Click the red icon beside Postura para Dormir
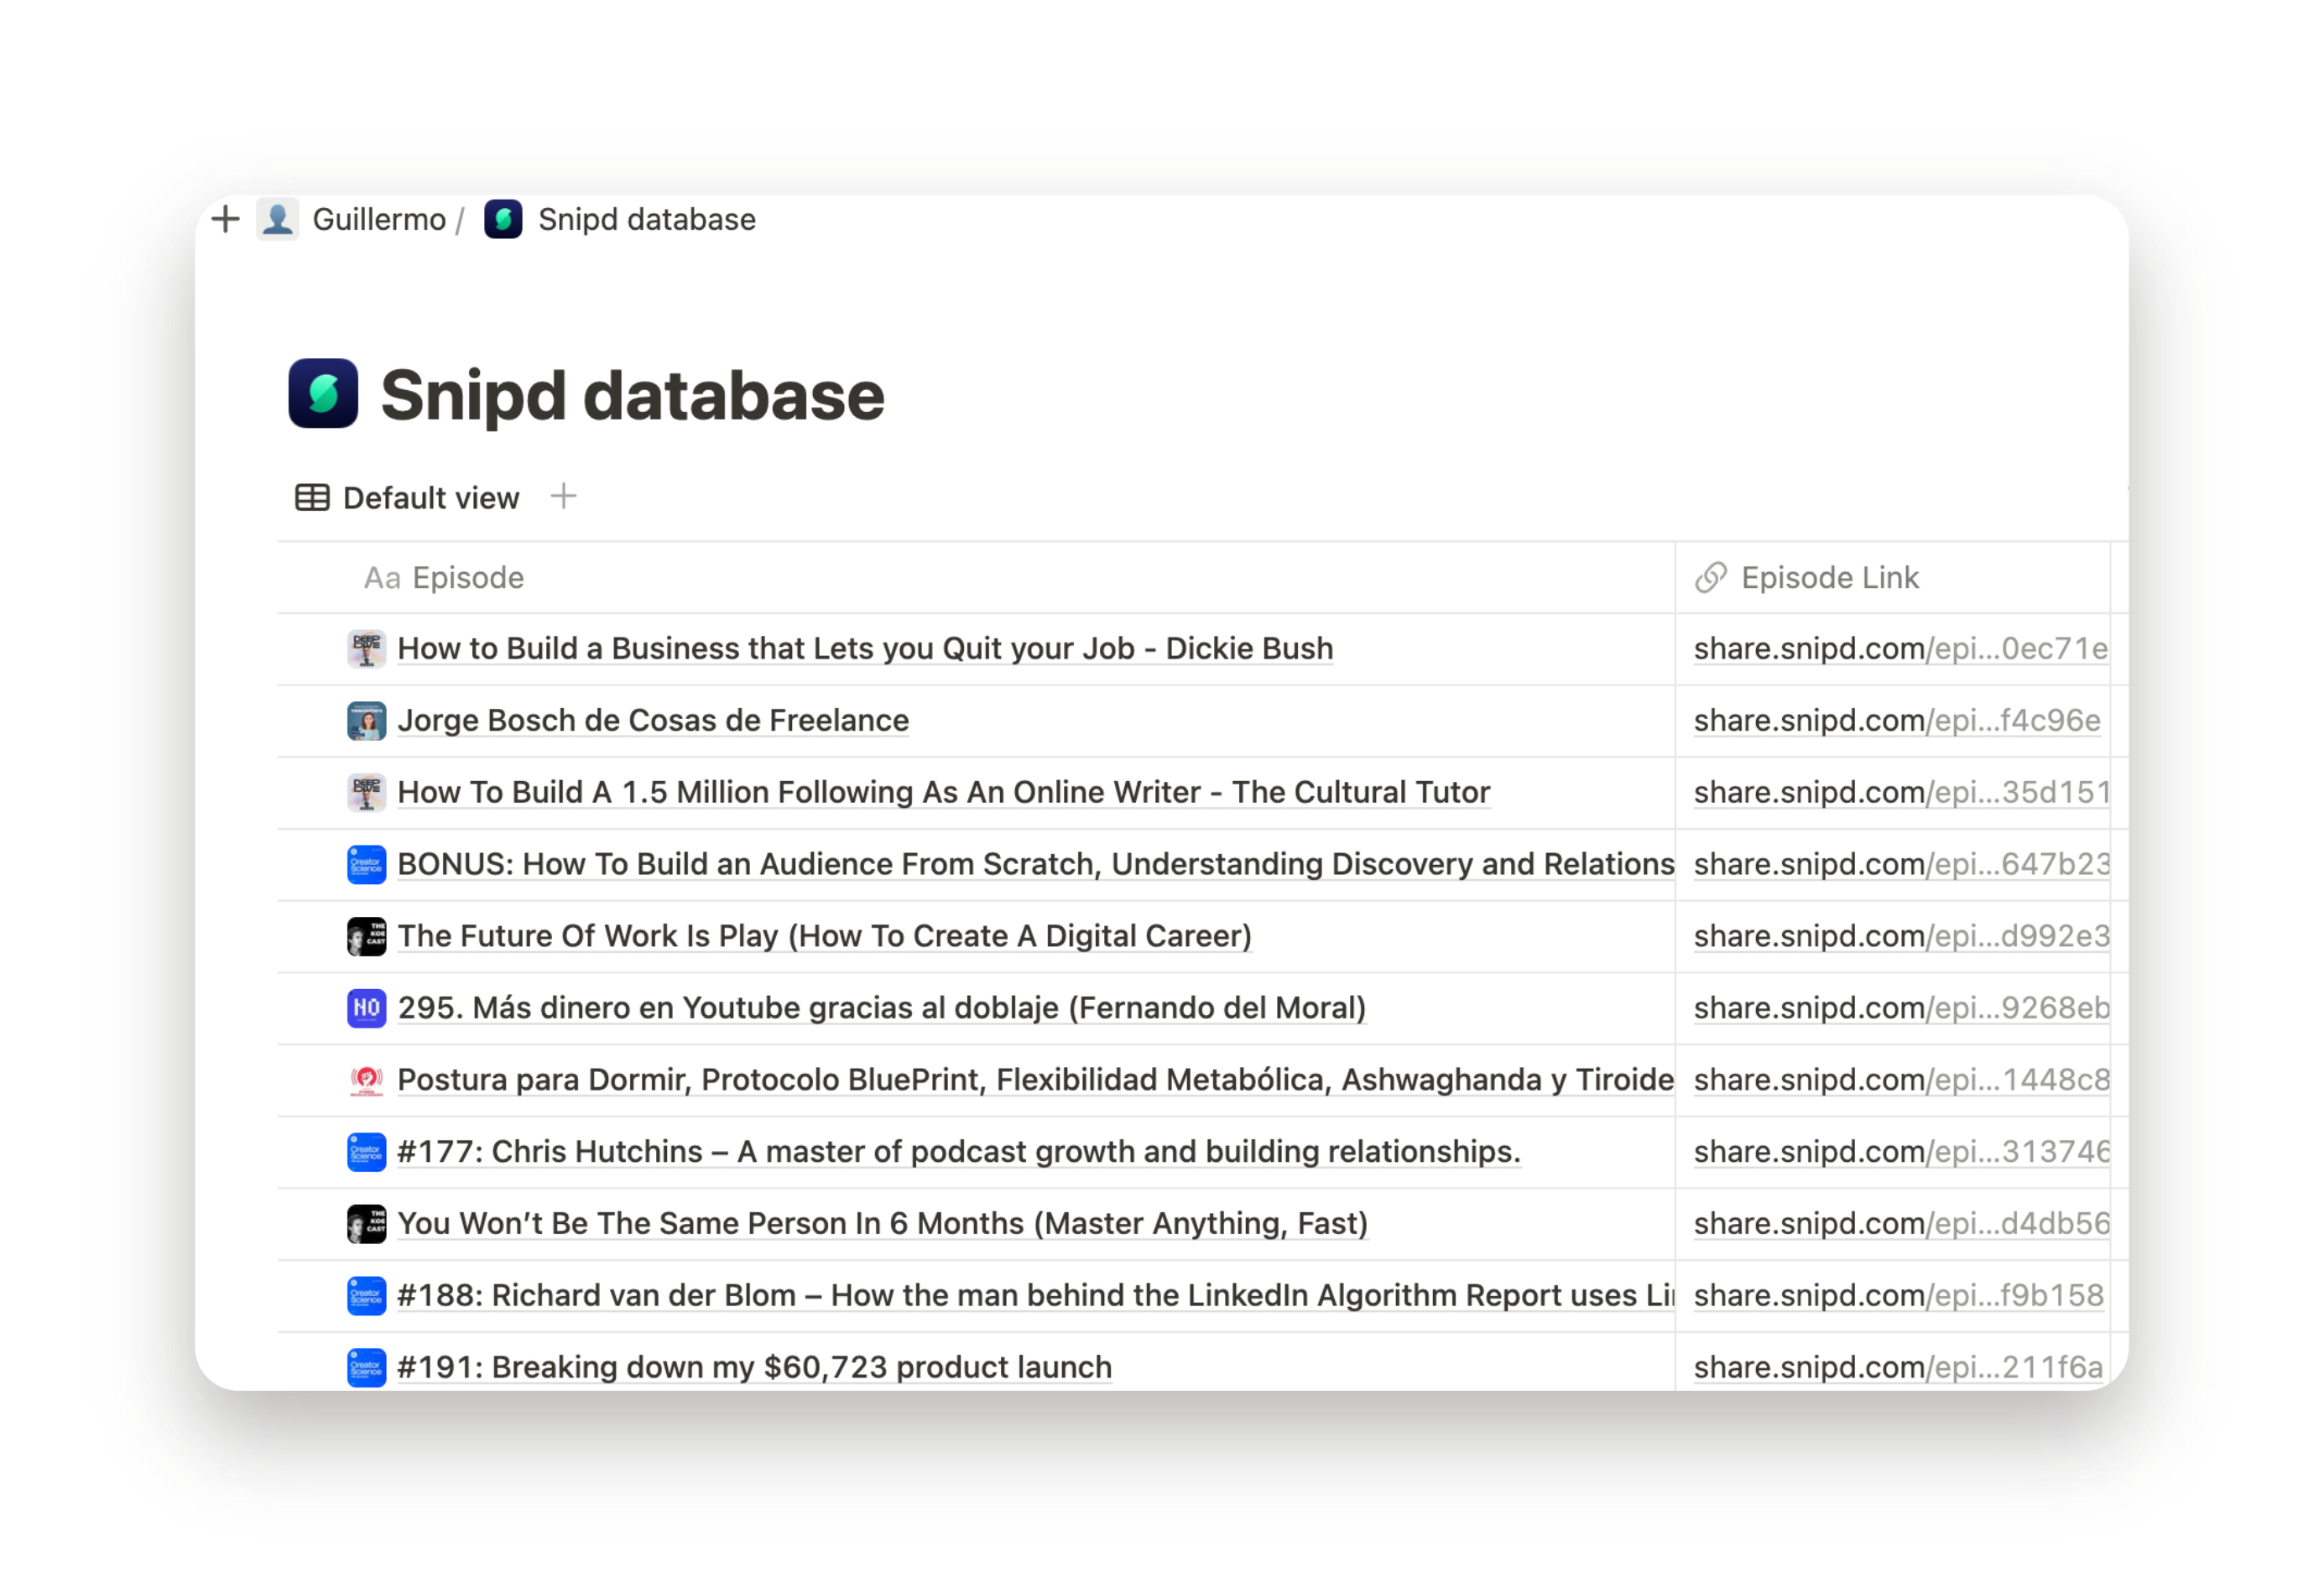Screen dimensions: 2324x1583 [x=366, y=1080]
